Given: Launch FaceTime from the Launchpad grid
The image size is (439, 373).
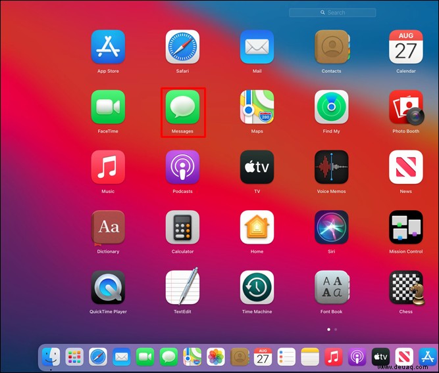Looking at the screenshot, I should (108, 107).
